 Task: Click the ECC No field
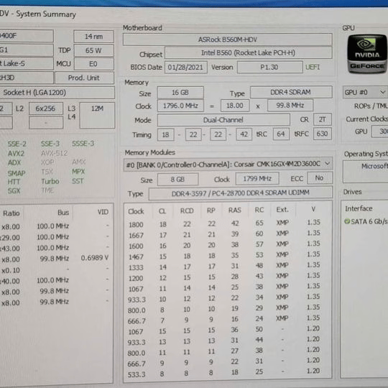point(320,178)
